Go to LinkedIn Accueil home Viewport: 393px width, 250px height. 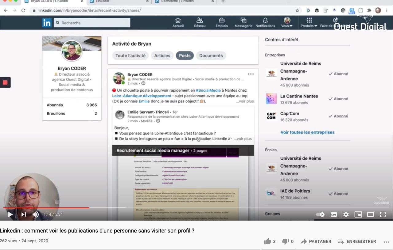tap(178, 23)
